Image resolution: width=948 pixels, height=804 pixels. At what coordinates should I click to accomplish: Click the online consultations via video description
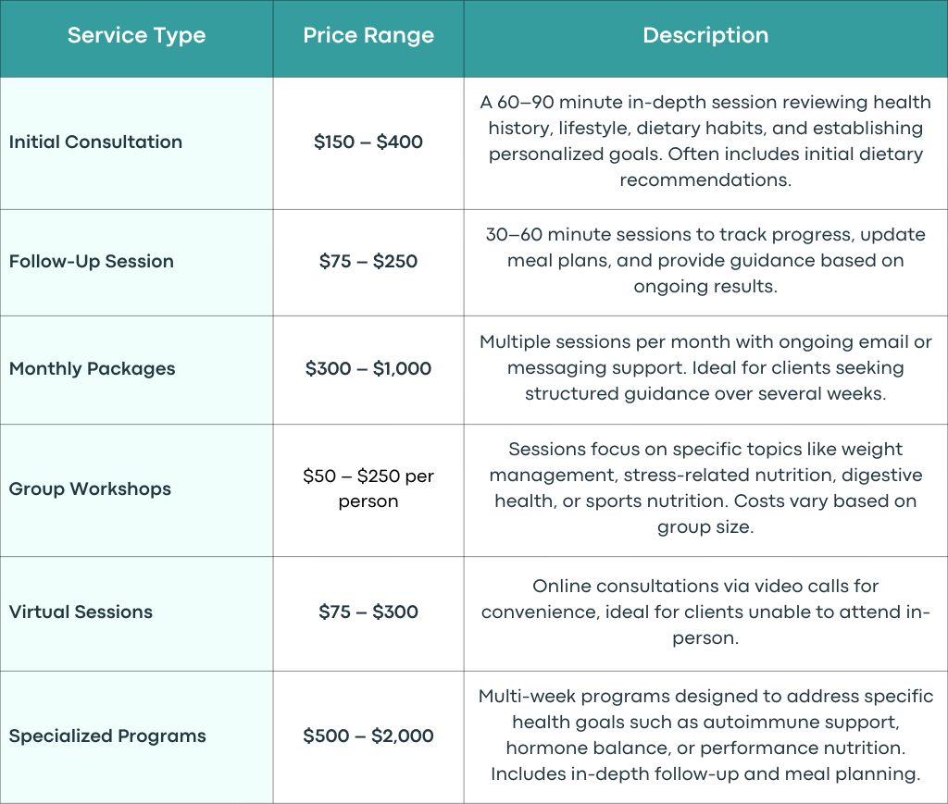(x=705, y=612)
